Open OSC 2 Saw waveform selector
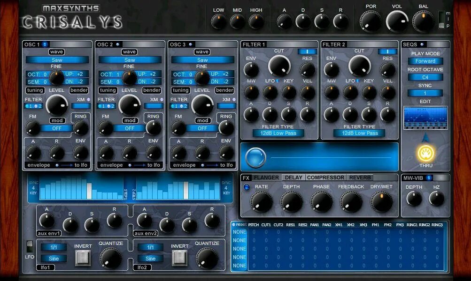 pos(130,60)
